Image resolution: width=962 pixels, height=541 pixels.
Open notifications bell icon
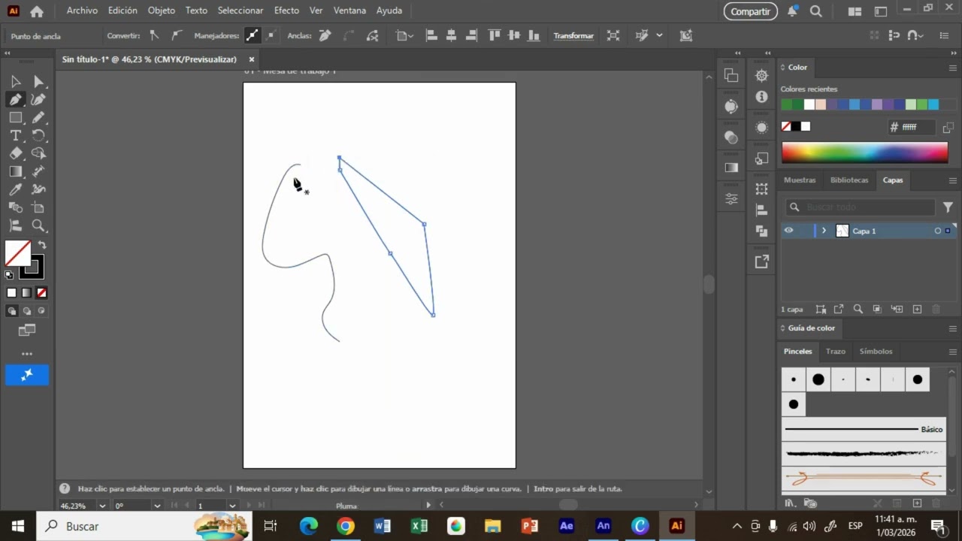[x=792, y=11]
